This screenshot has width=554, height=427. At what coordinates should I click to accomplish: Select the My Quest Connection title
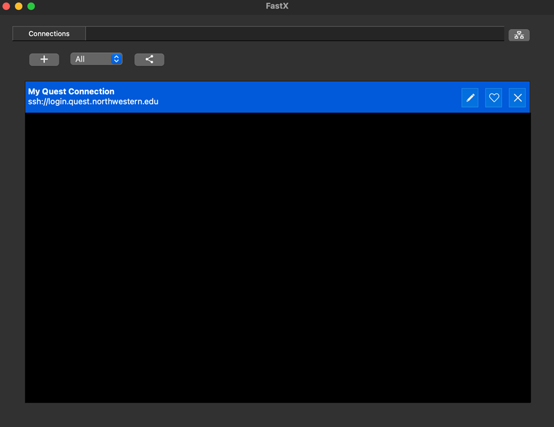pos(71,92)
